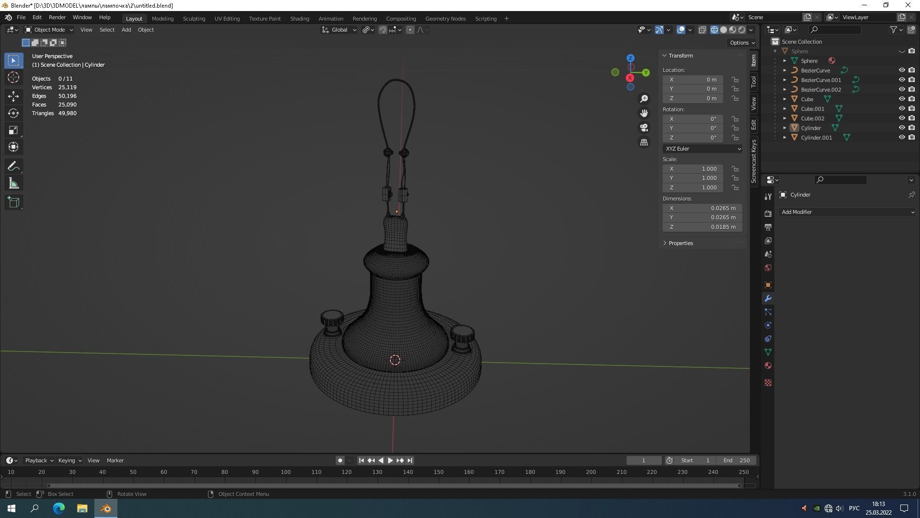This screenshot has width=920, height=518.
Task: Select the Move tool
Action: tap(13, 96)
